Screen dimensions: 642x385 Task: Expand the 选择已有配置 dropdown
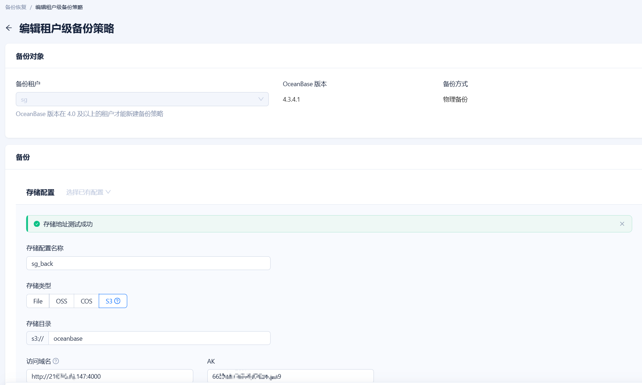click(x=88, y=192)
